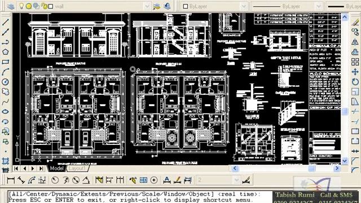
Task: Open the Insert Block tool
Action: (5, 131)
